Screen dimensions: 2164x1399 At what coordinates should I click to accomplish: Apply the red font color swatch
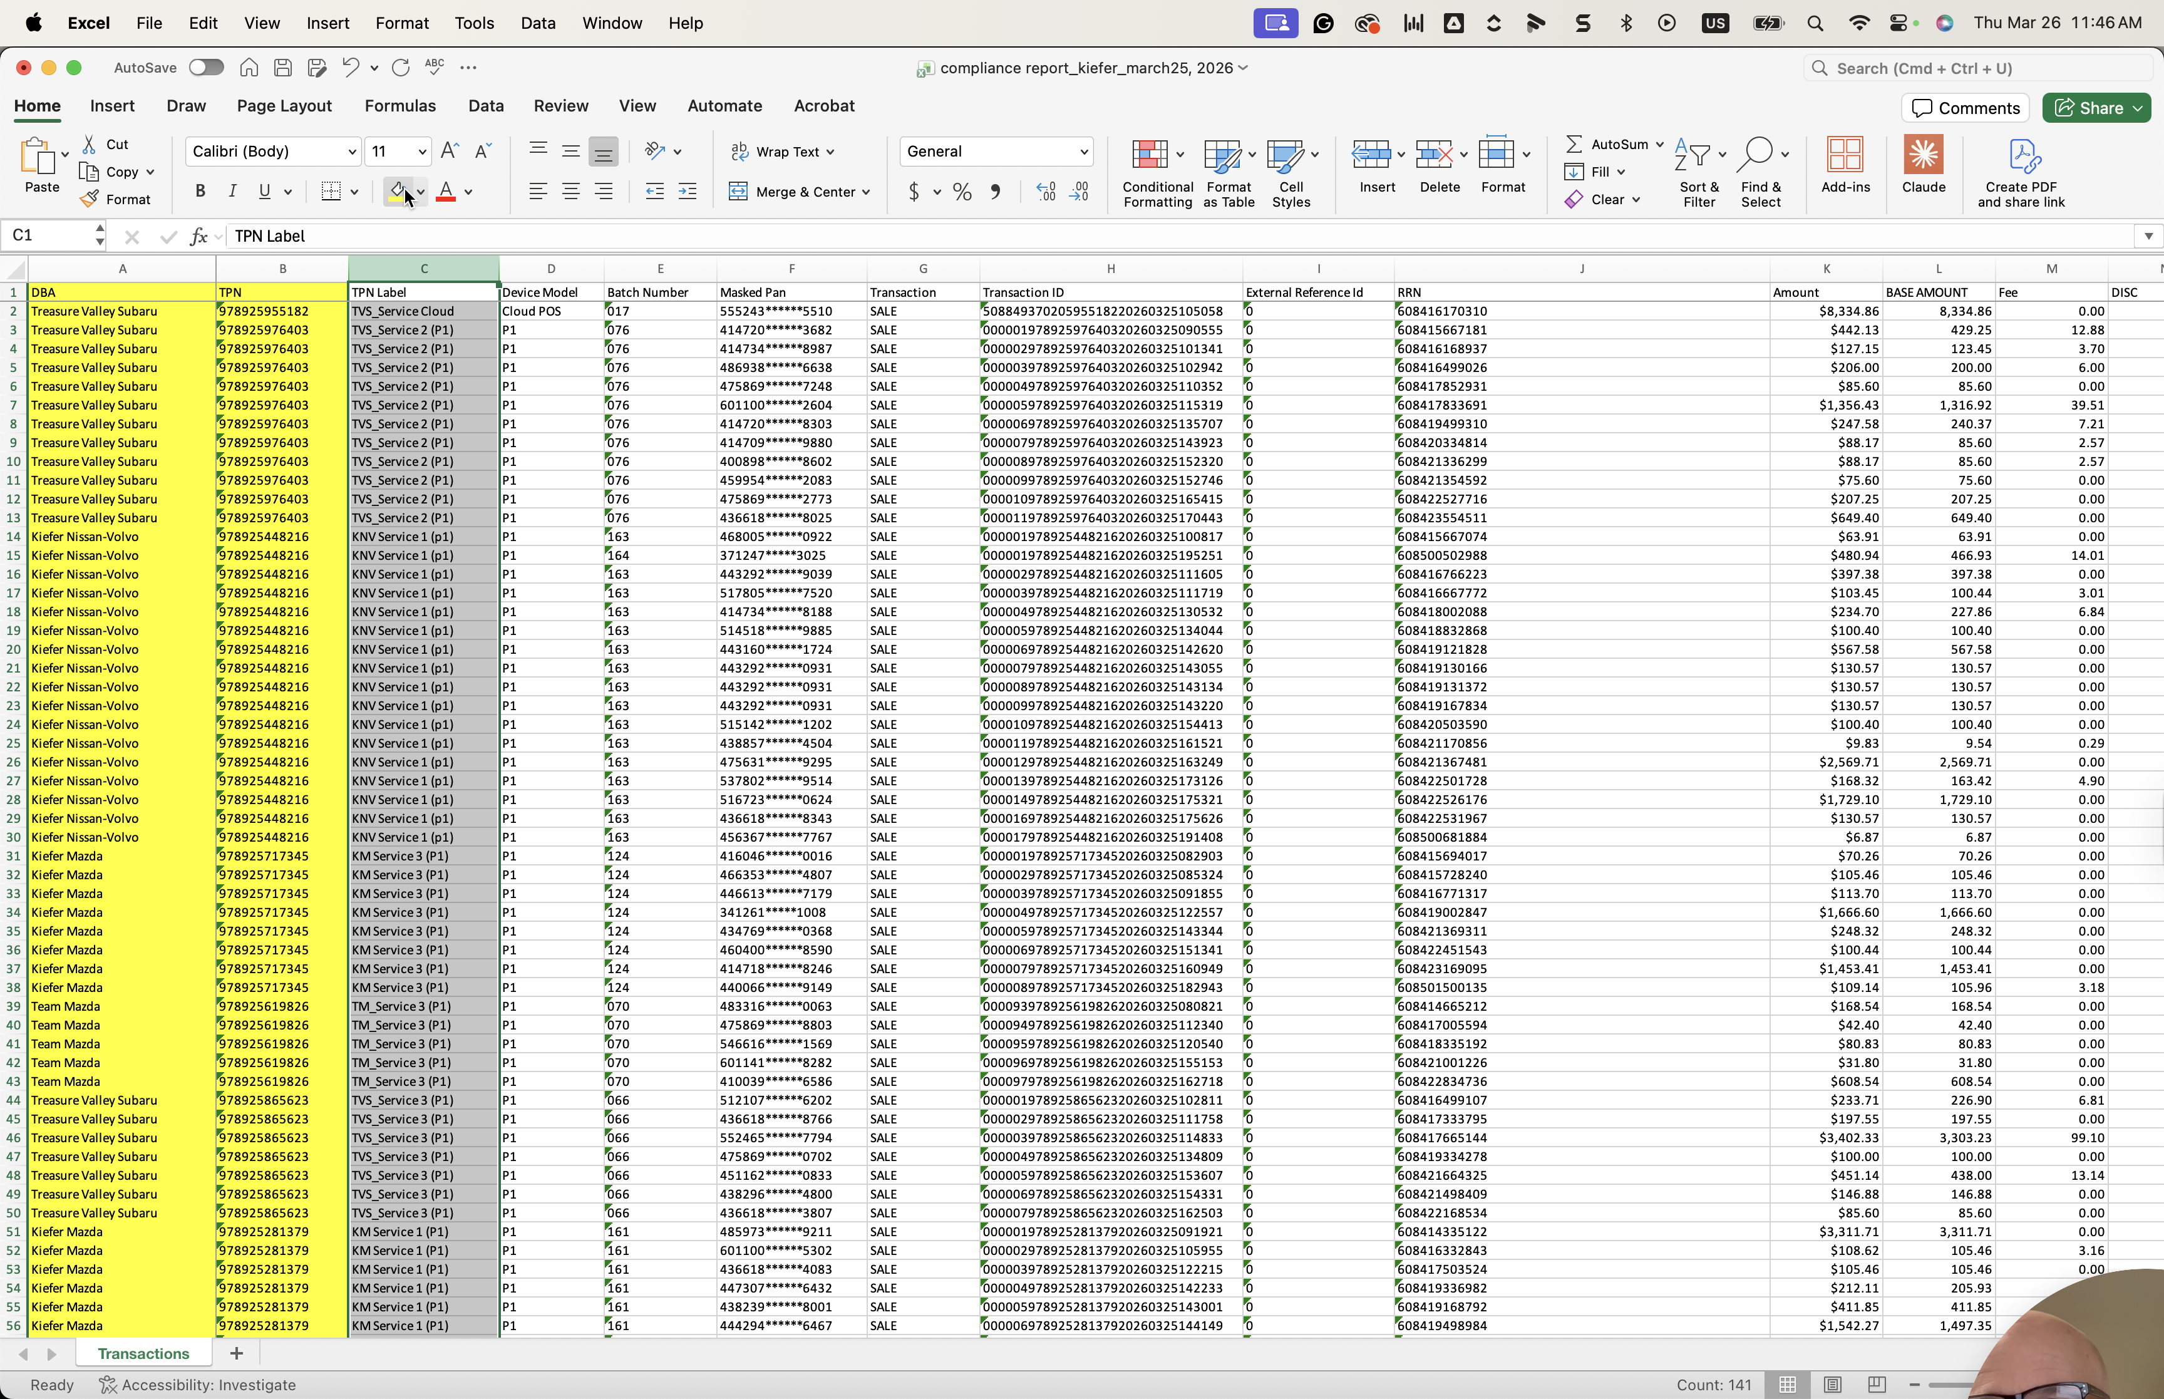[x=445, y=192]
